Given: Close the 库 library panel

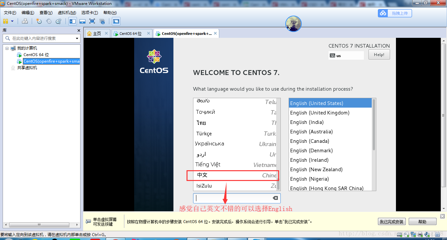Looking at the screenshot, I should pos(79,30).
